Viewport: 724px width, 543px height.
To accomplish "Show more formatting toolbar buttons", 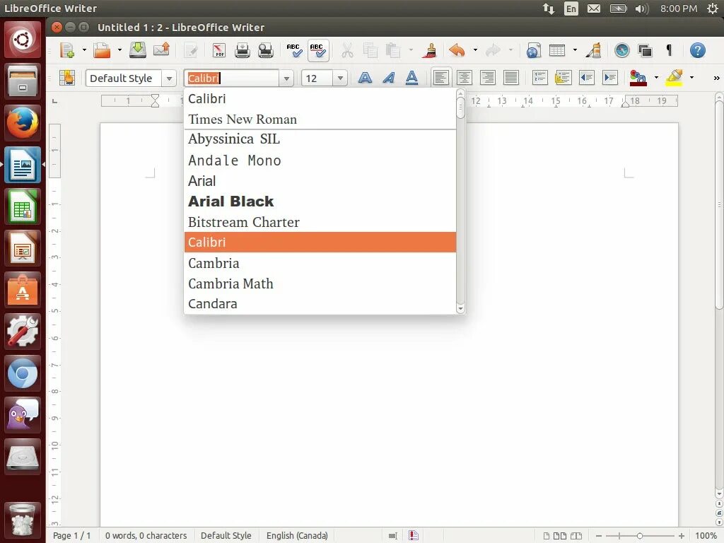I will click(x=716, y=78).
